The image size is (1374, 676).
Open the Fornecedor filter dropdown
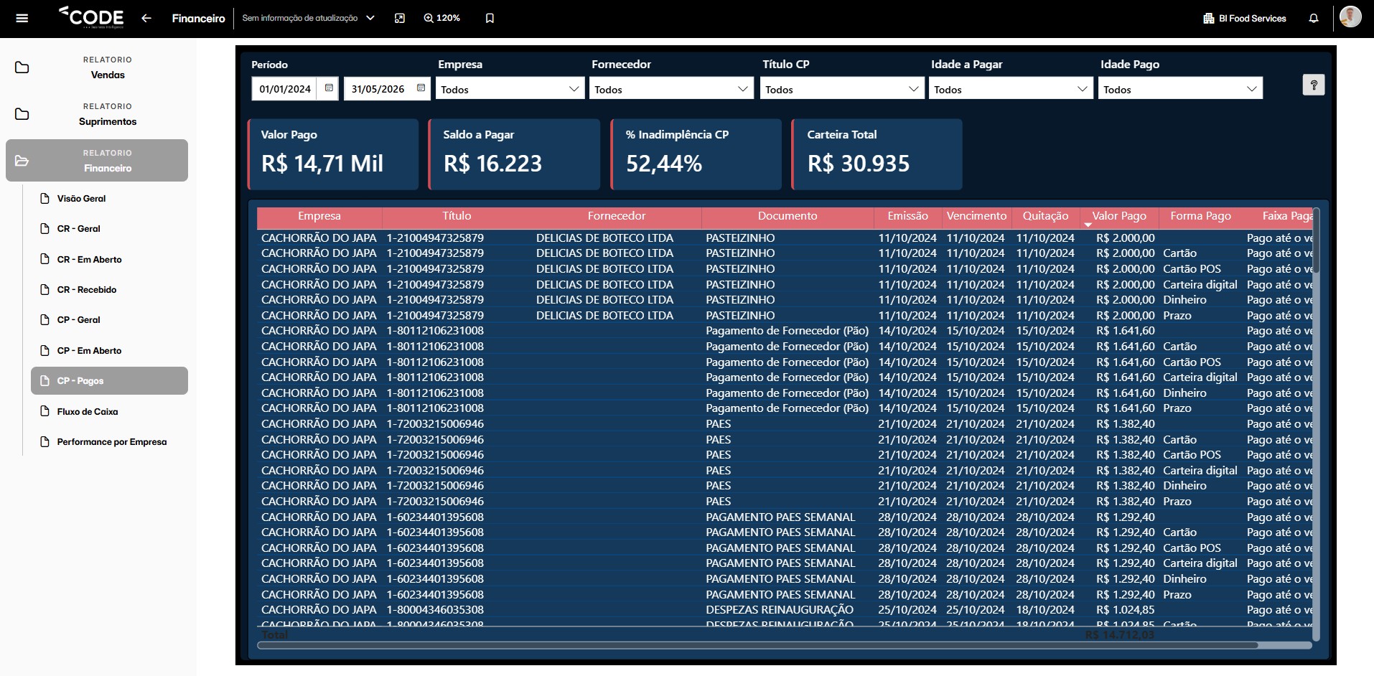670,89
